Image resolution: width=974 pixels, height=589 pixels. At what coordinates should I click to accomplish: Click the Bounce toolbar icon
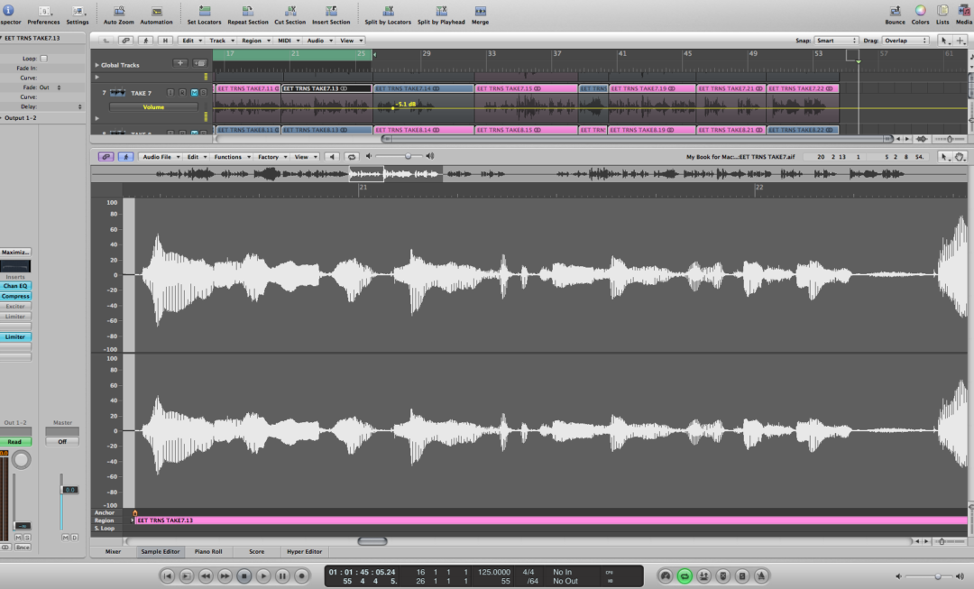click(x=896, y=11)
